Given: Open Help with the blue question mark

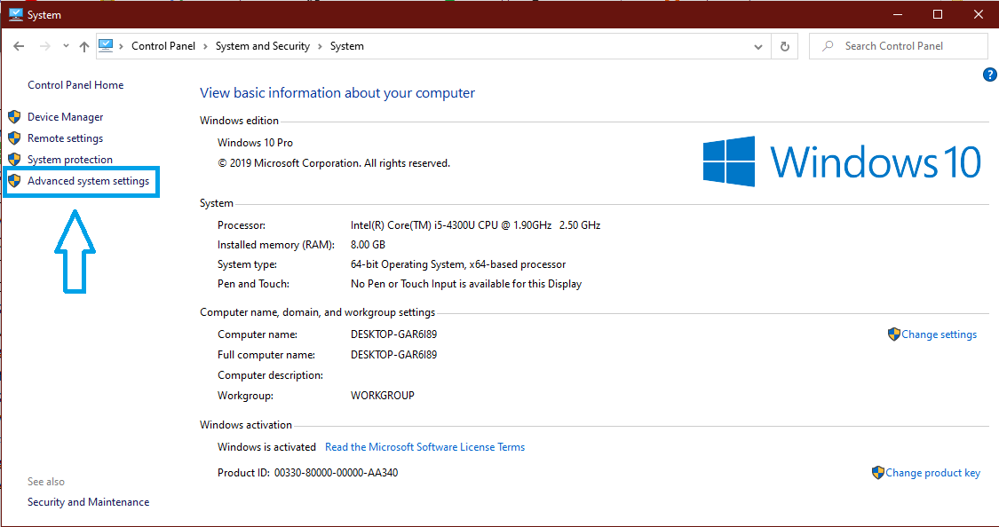Looking at the screenshot, I should pos(990,75).
